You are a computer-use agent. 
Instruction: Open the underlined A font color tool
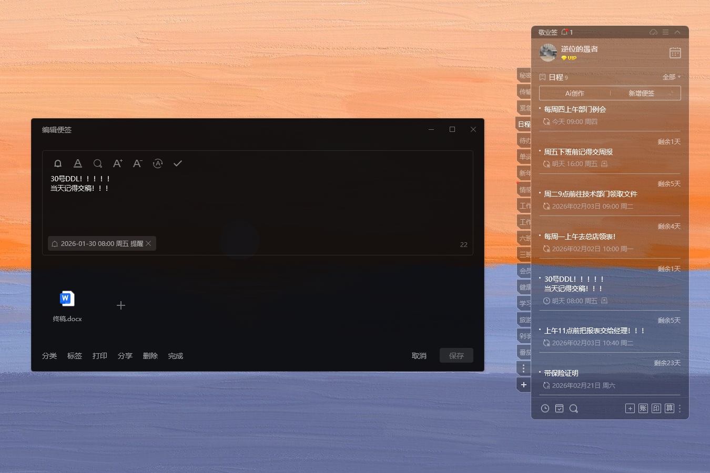pyautogui.click(x=78, y=163)
